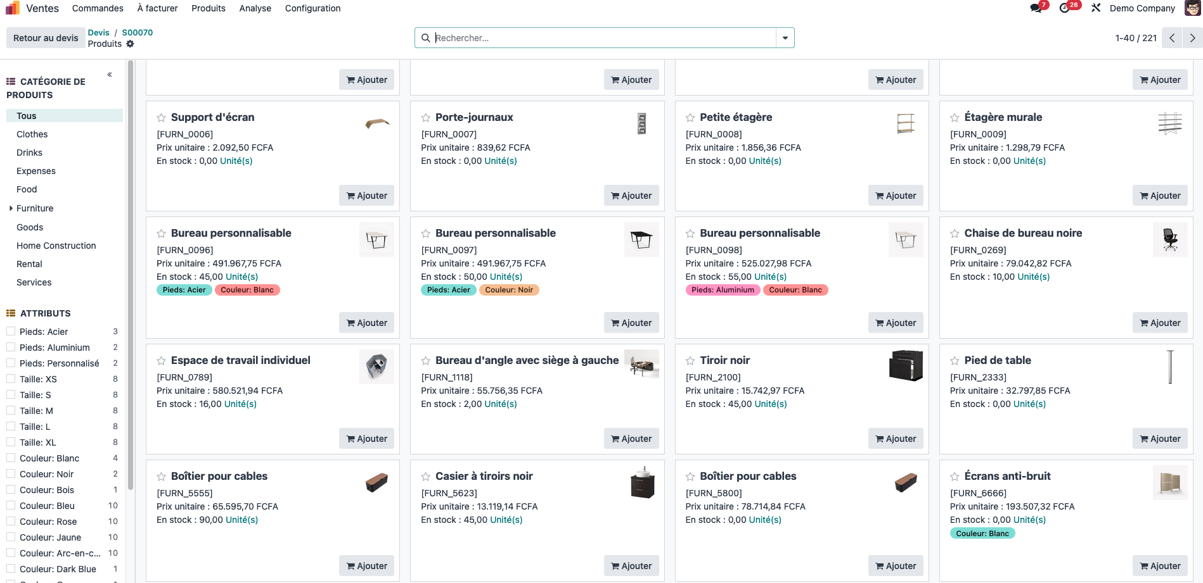Add Chaise de bureau noire to the quote
The image size is (1203, 583).
pyautogui.click(x=1159, y=323)
